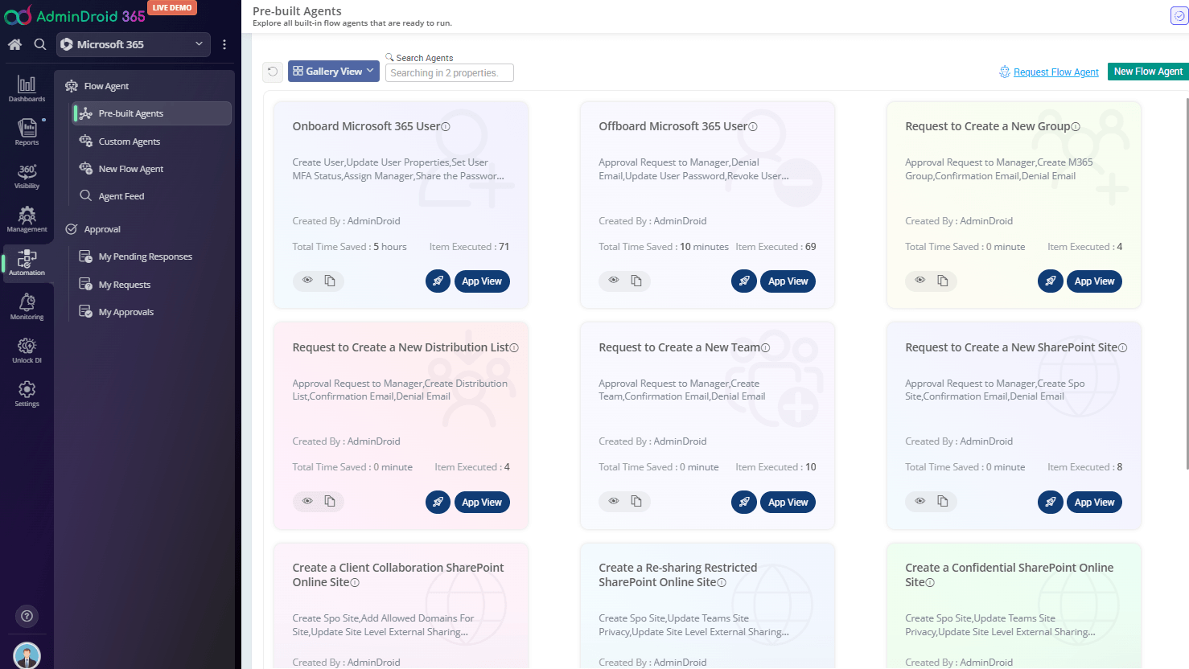Select the Approval menu heading
This screenshot has width=1189, height=669.
[x=102, y=229]
